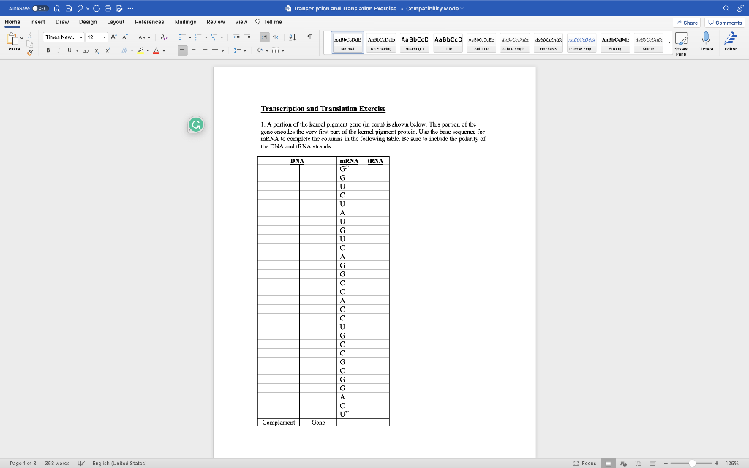Click the Numbering list icon
The width and height of the screenshot is (749, 468).
pyautogui.click(x=198, y=37)
